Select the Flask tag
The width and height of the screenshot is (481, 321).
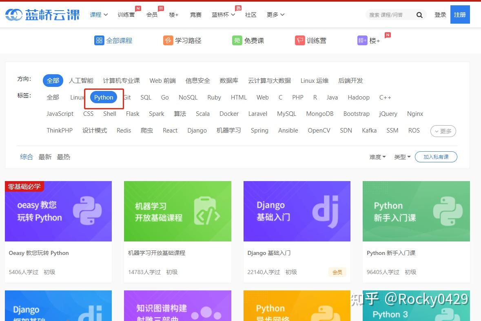133,114
